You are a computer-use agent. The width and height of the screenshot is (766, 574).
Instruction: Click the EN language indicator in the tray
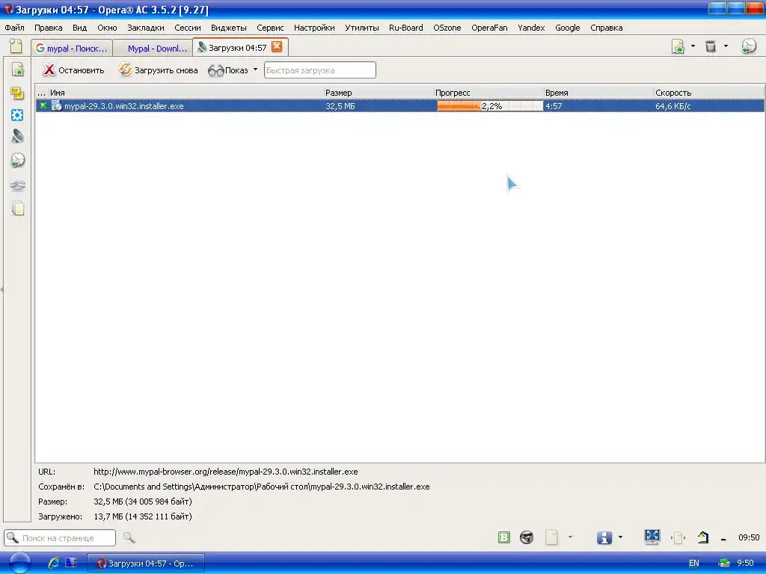click(693, 563)
